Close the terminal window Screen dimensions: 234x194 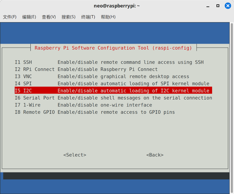228,6
